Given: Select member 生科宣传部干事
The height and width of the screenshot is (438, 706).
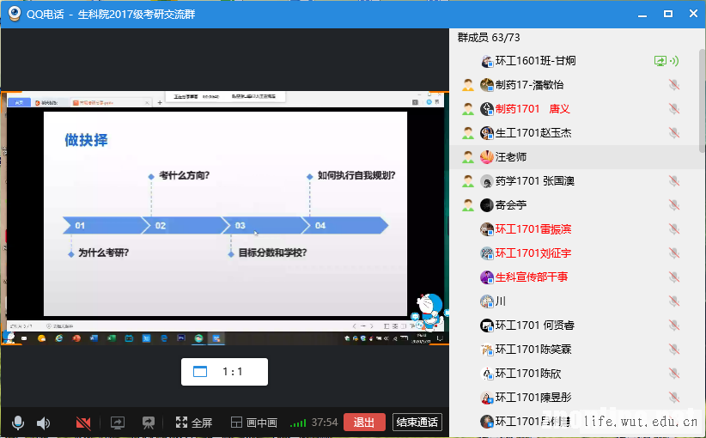Looking at the screenshot, I should (x=531, y=277).
